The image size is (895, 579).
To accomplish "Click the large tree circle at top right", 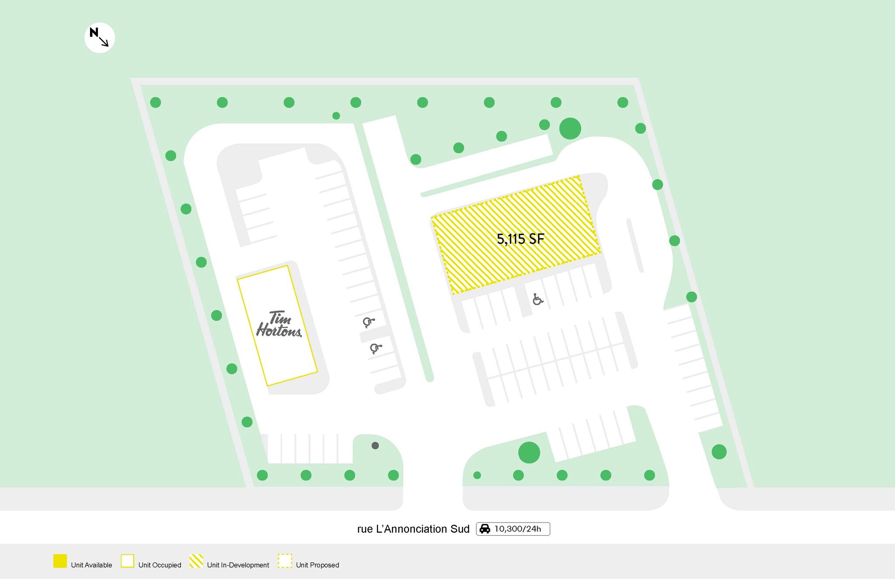I will click(x=570, y=128).
